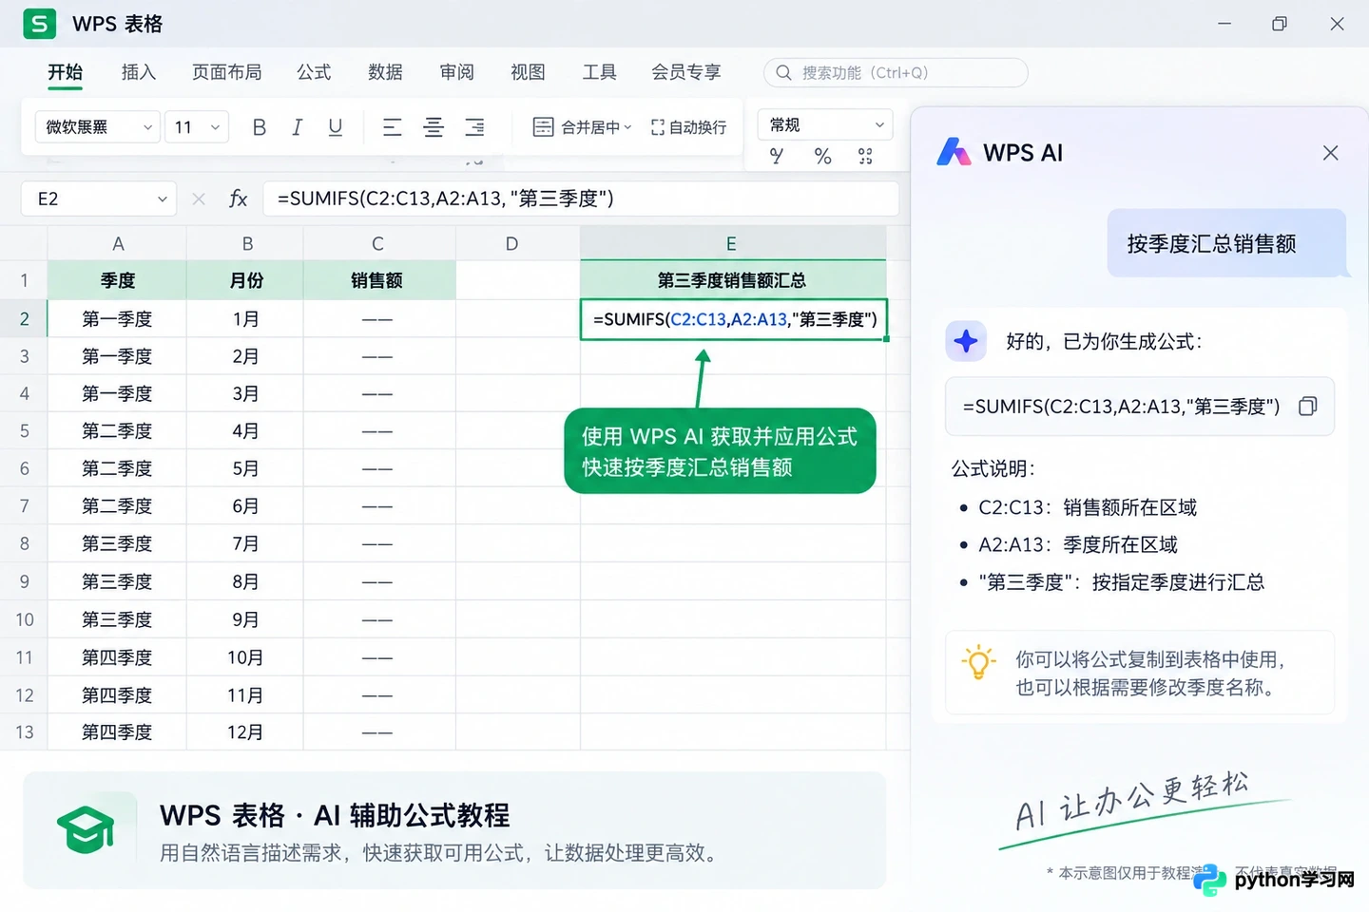Click the WPS AI logo icon
This screenshot has height=912, width=1369.
[954, 152]
